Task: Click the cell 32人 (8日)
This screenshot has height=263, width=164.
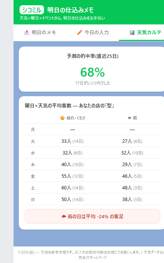Action: pos(73,153)
